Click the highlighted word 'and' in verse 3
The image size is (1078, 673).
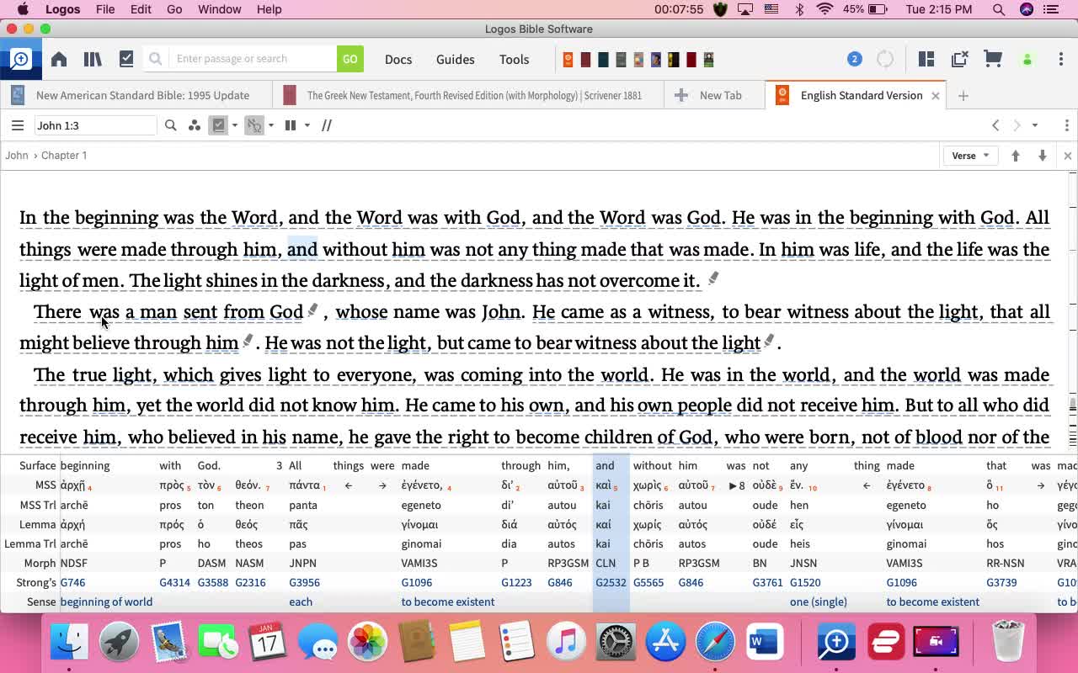[302, 249]
